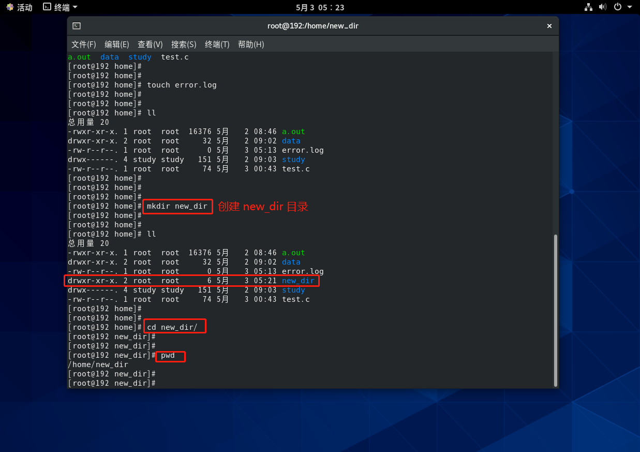The height and width of the screenshot is (452, 640).
Task: Click the blue new_dir entry in listing
Action: [298, 281]
